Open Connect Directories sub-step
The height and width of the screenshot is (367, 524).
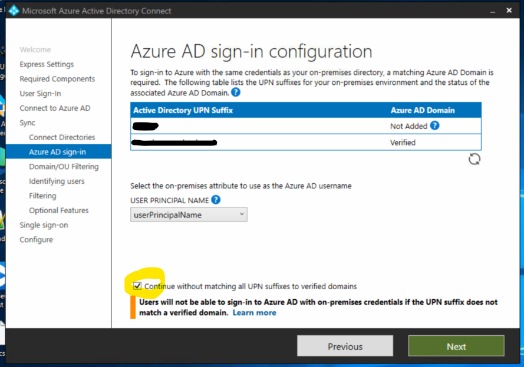(62, 137)
